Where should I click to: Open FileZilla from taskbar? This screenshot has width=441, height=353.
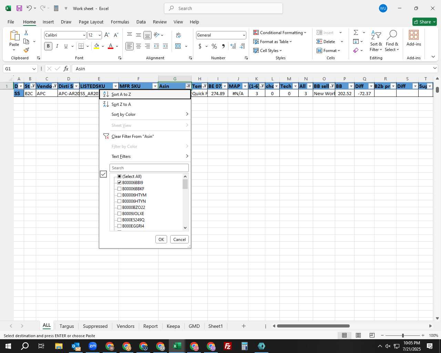pyautogui.click(x=228, y=346)
